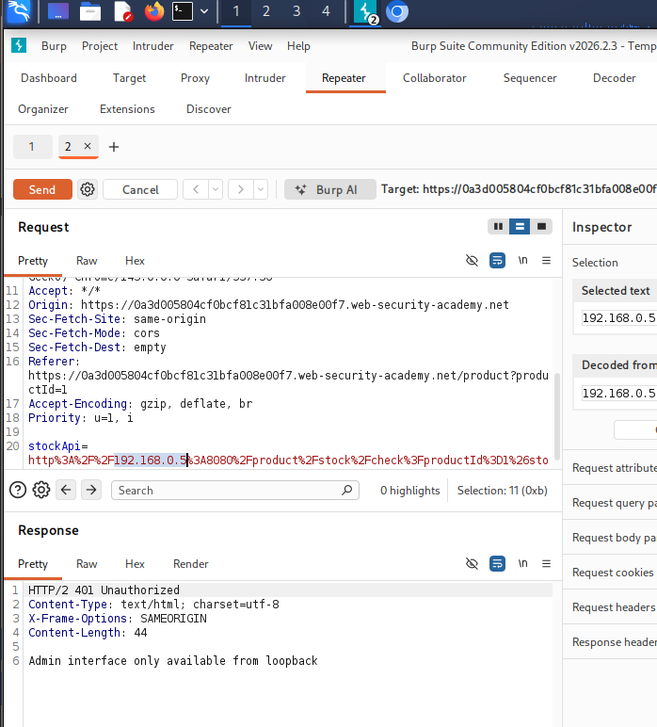Switch to workspace 3
Viewport: 657px width, 727px height.
pyautogui.click(x=296, y=11)
